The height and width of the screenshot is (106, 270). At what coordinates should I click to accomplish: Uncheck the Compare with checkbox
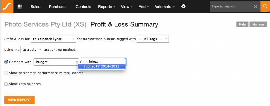[x=6, y=62]
